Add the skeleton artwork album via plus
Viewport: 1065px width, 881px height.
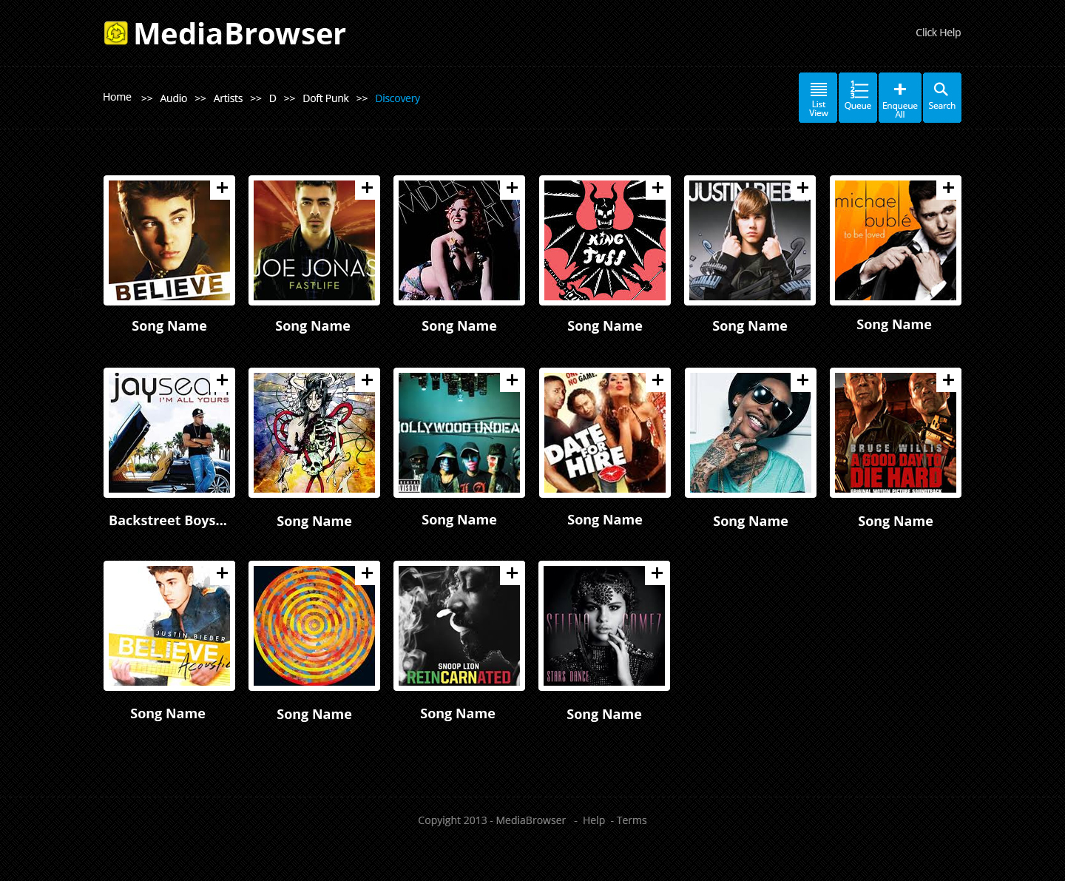point(367,380)
